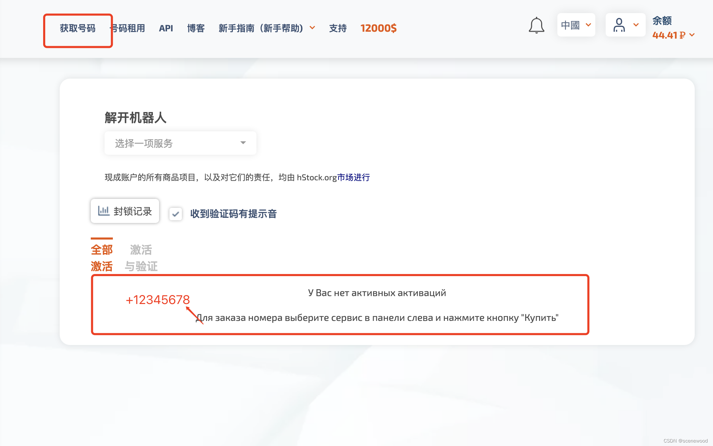Click the 新手指南（新手帮助）menu label
This screenshot has width=713, height=446.
point(261,28)
